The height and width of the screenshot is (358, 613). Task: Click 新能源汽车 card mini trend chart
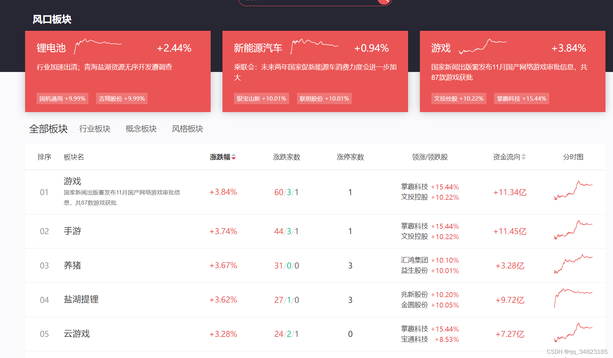point(315,46)
